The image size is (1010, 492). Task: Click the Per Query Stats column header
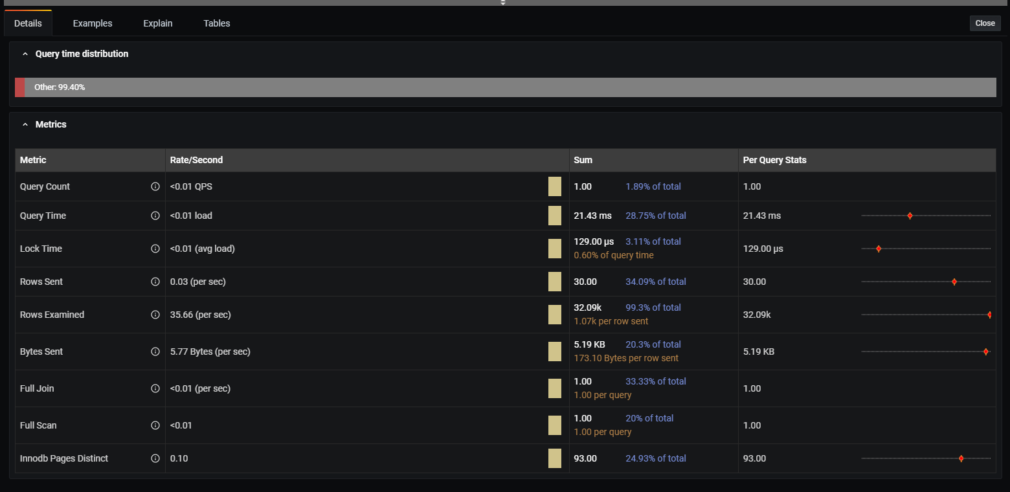[x=867, y=160]
